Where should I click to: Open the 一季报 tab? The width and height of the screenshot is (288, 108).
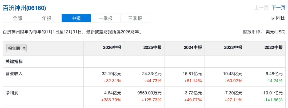(106, 18)
